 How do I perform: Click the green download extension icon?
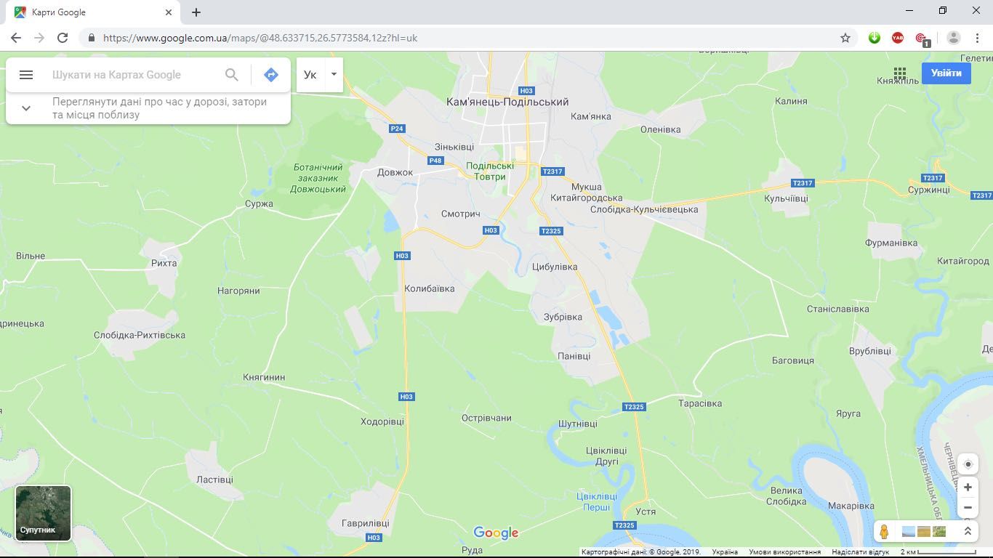[x=875, y=38]
